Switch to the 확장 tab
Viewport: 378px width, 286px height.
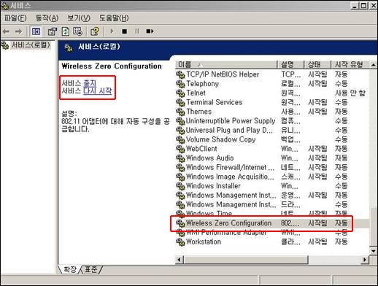[70, 269]
